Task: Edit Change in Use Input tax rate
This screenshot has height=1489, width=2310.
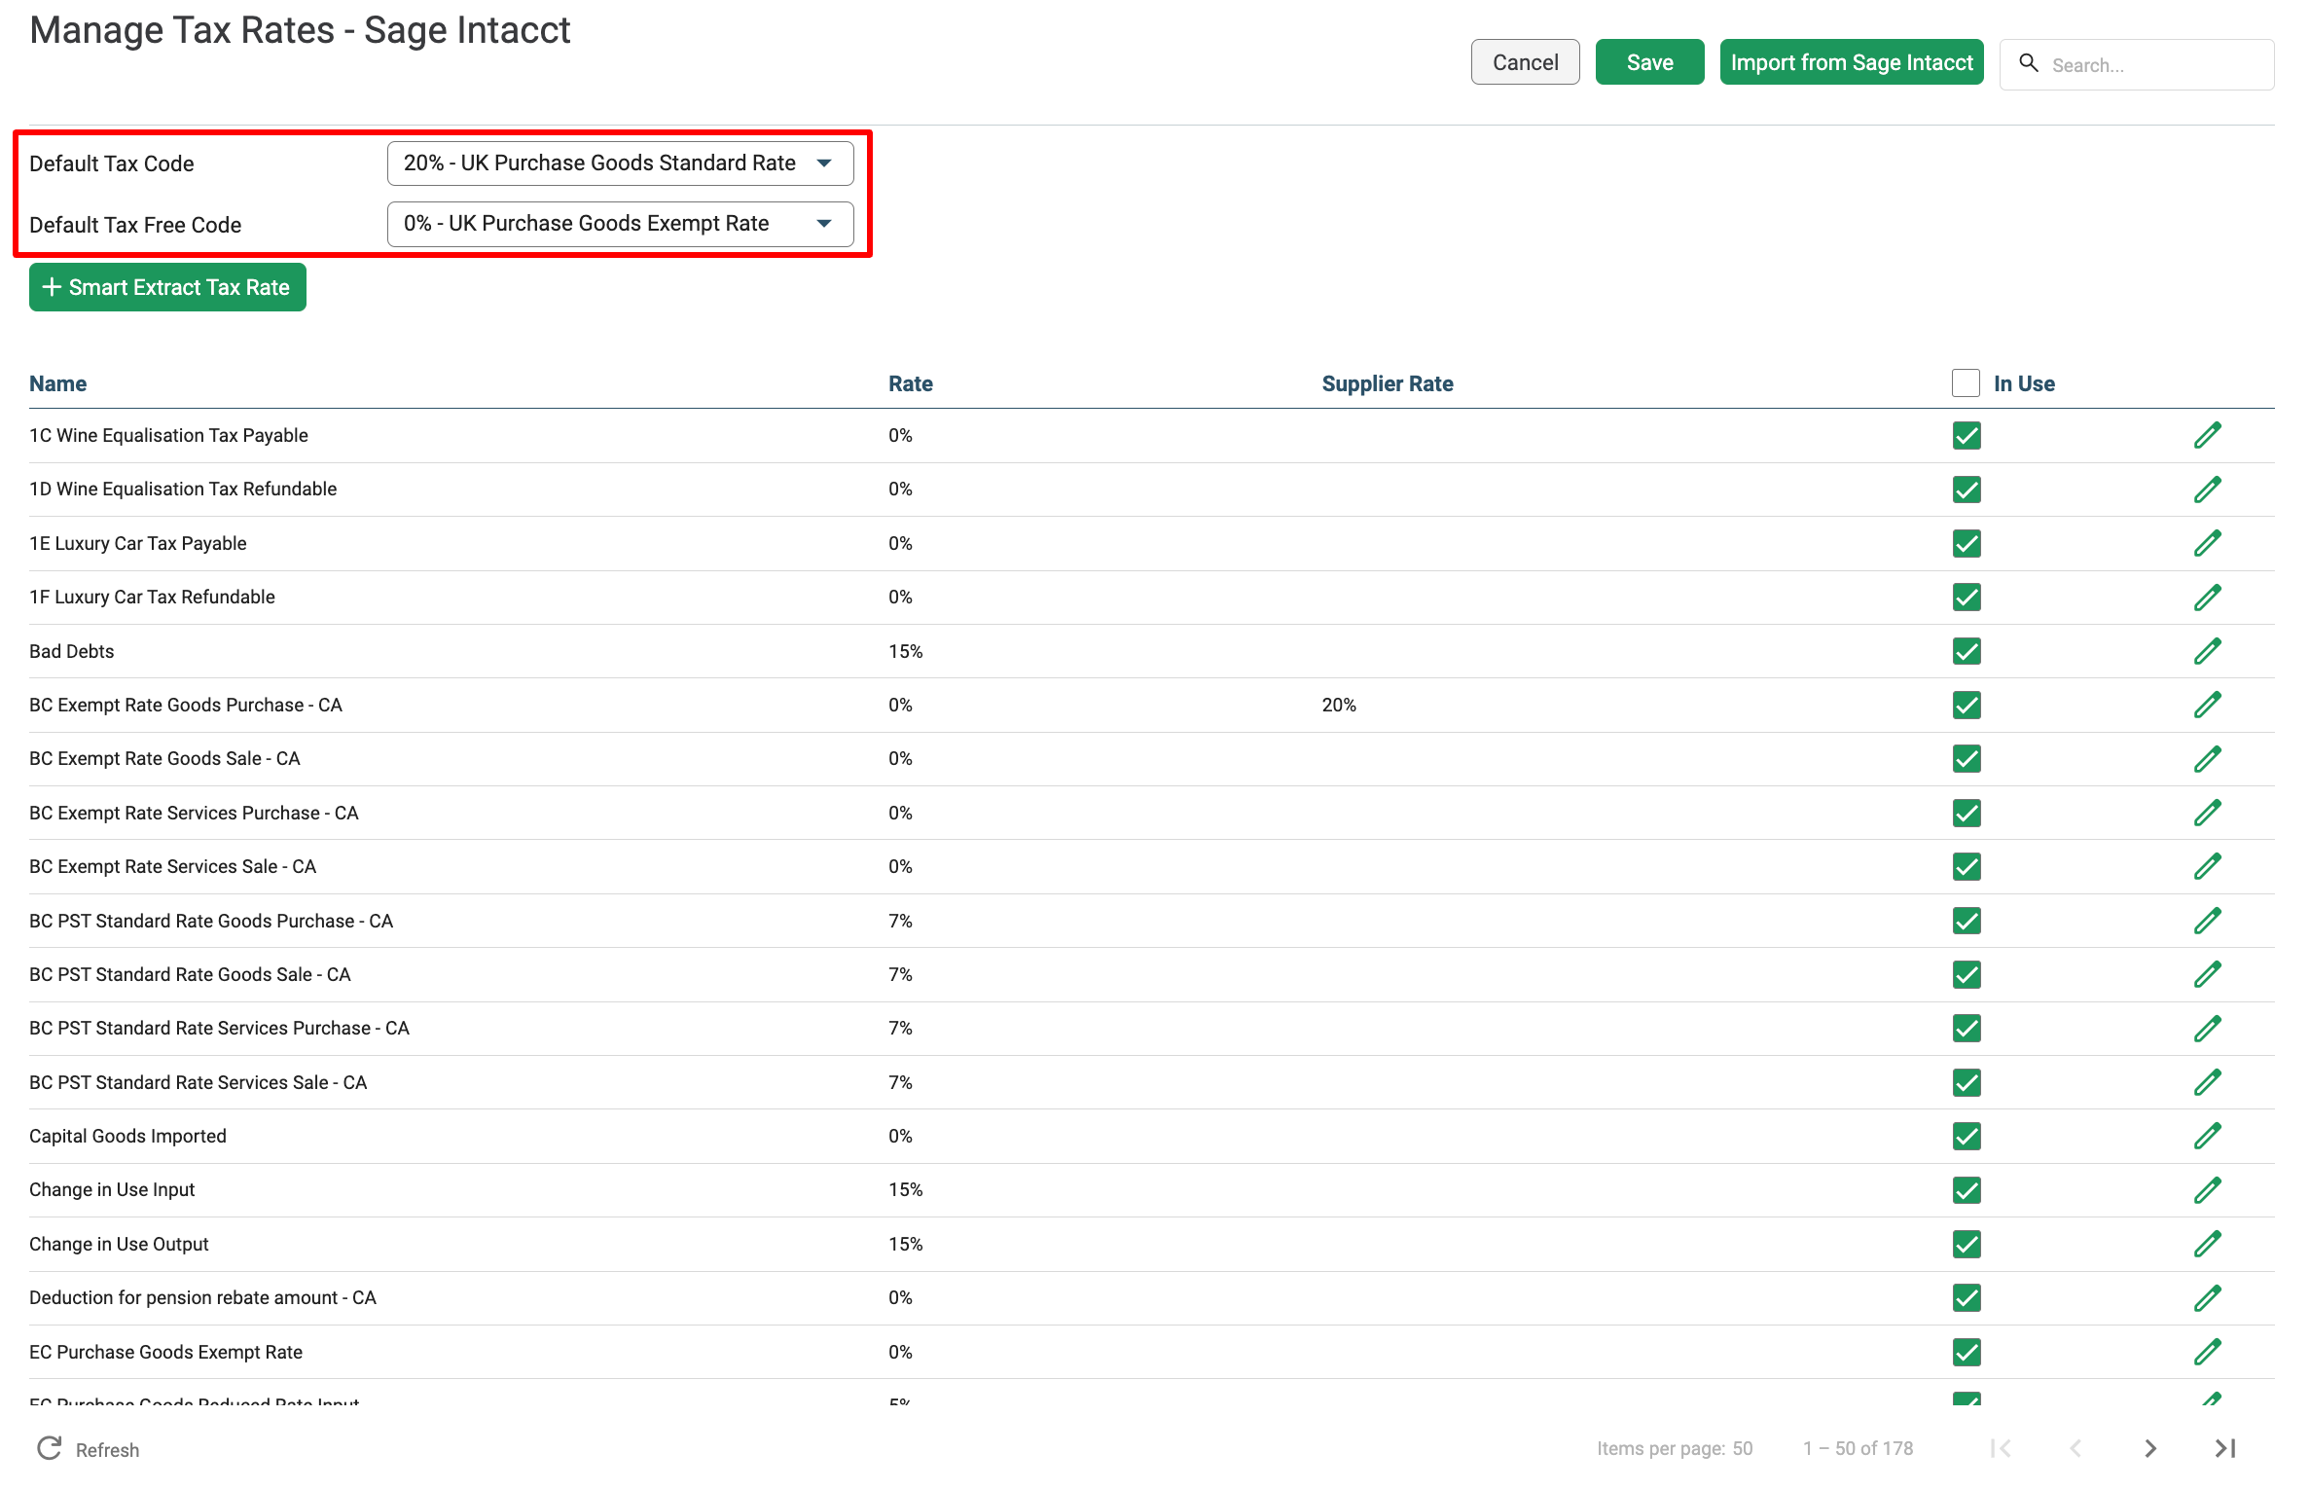Action: pos(2207,1189)
